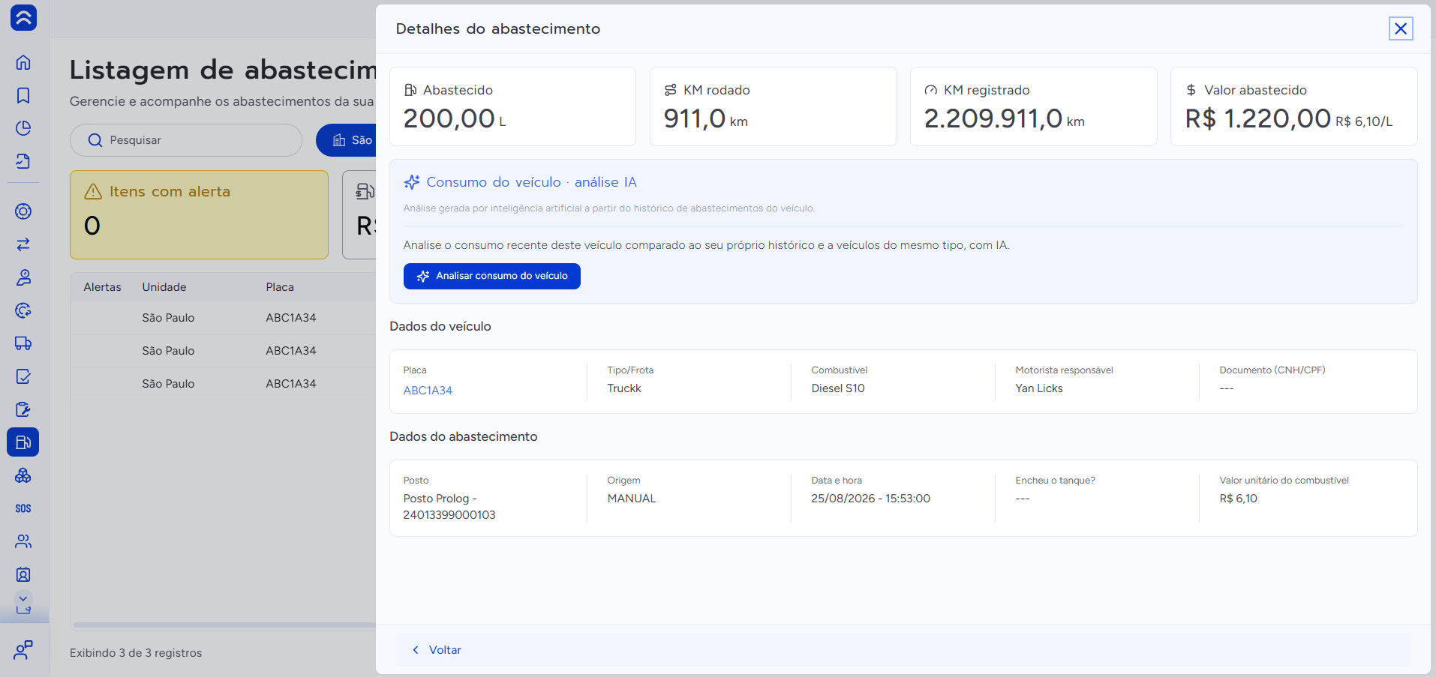Select the fuel pump icon in sidebar
1436x677 pixels.
click(23, 442)
